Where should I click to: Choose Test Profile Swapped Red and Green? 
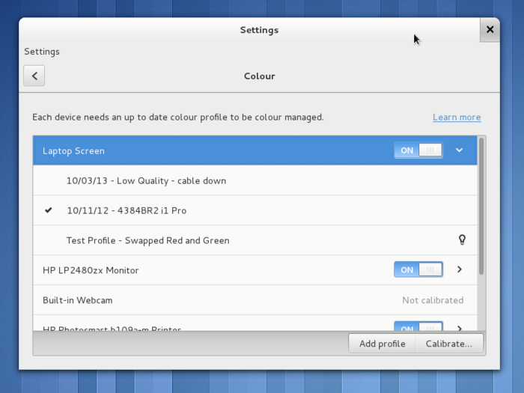point(147,240)
